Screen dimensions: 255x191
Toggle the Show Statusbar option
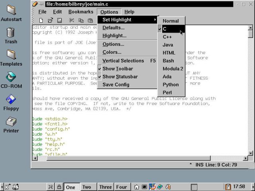[120, 77]
